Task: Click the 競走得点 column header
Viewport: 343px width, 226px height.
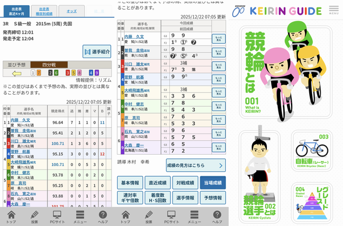Action: point(58,111)
